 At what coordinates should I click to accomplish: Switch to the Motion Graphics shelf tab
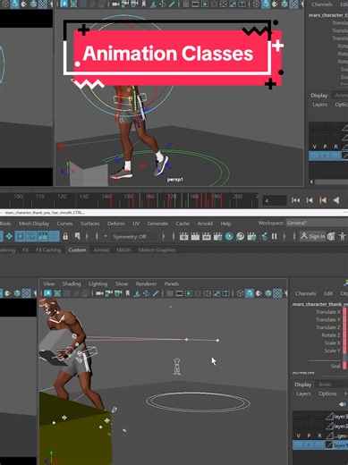coord(157,249)
